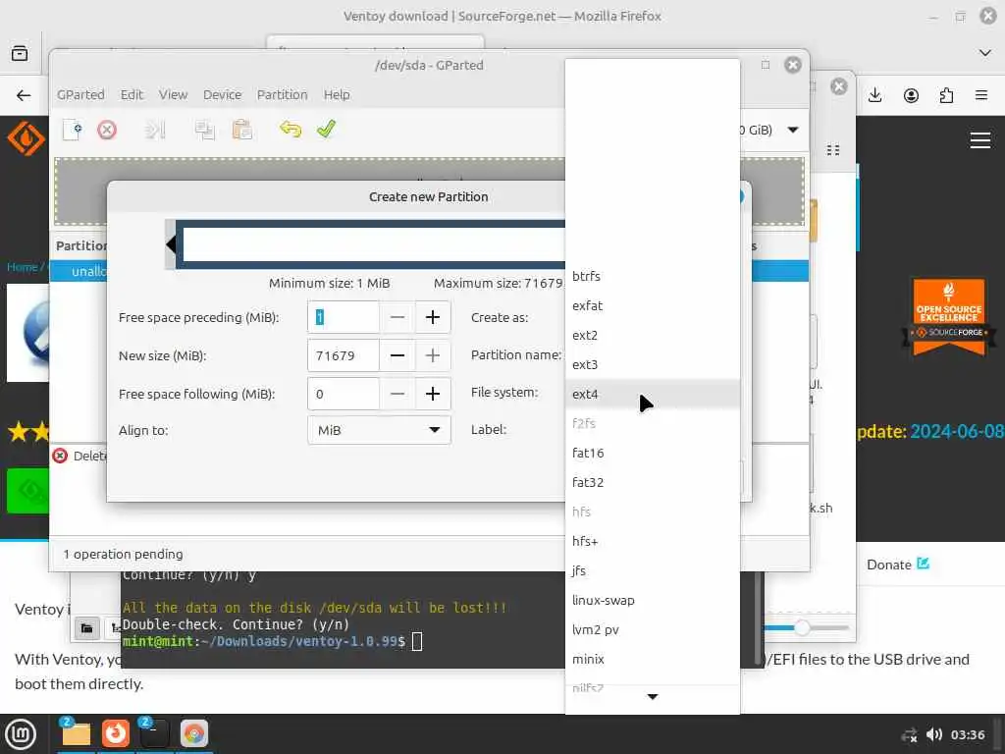This screenshot has height=754, width=1005.
Task: Decrease New size value with minus
Action: tap(397, 355)
